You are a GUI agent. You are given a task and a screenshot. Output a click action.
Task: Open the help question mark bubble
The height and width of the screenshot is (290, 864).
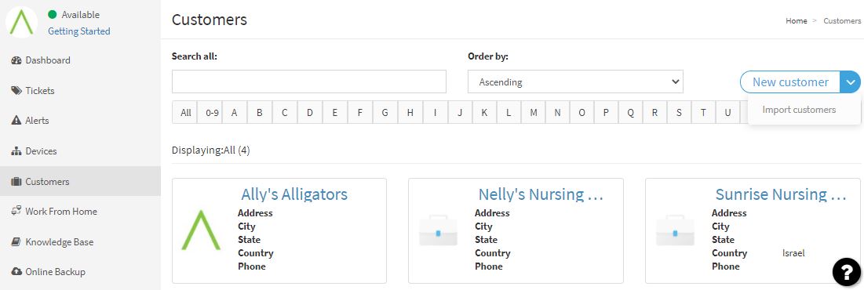point(846,271)
